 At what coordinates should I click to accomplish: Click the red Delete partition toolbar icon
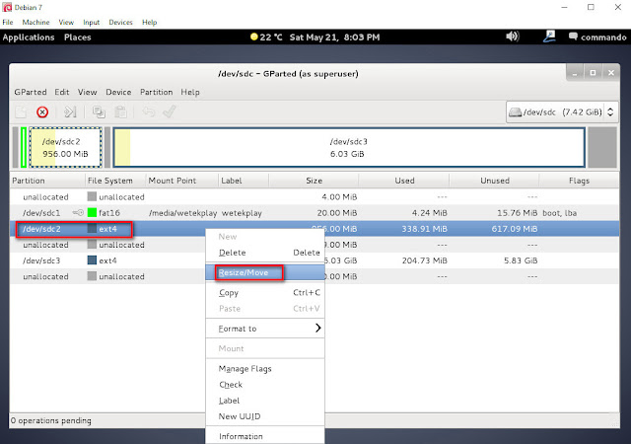point(42,111)
